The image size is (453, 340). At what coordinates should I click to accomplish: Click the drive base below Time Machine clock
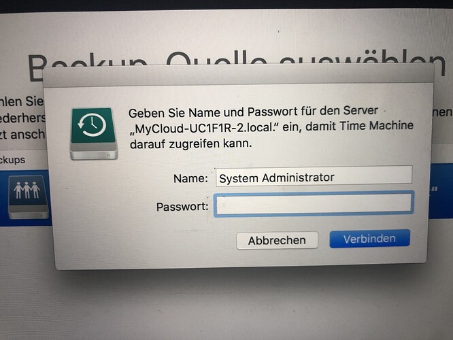94,152
